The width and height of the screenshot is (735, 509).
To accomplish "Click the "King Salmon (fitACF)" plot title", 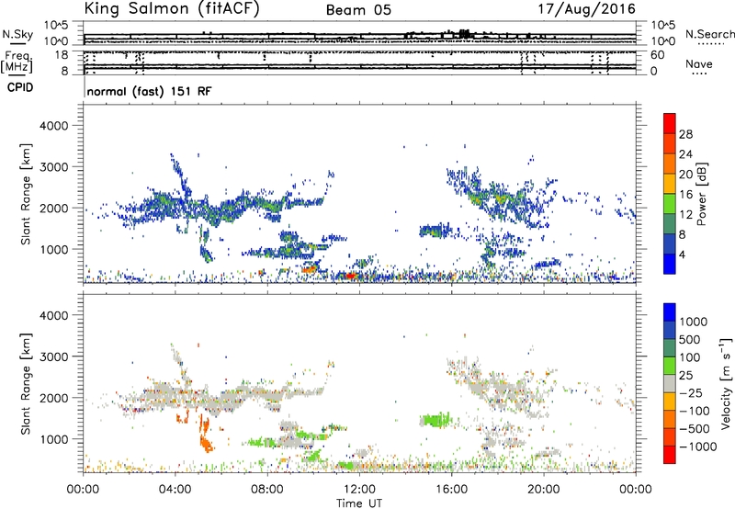I will pos(172,9).
